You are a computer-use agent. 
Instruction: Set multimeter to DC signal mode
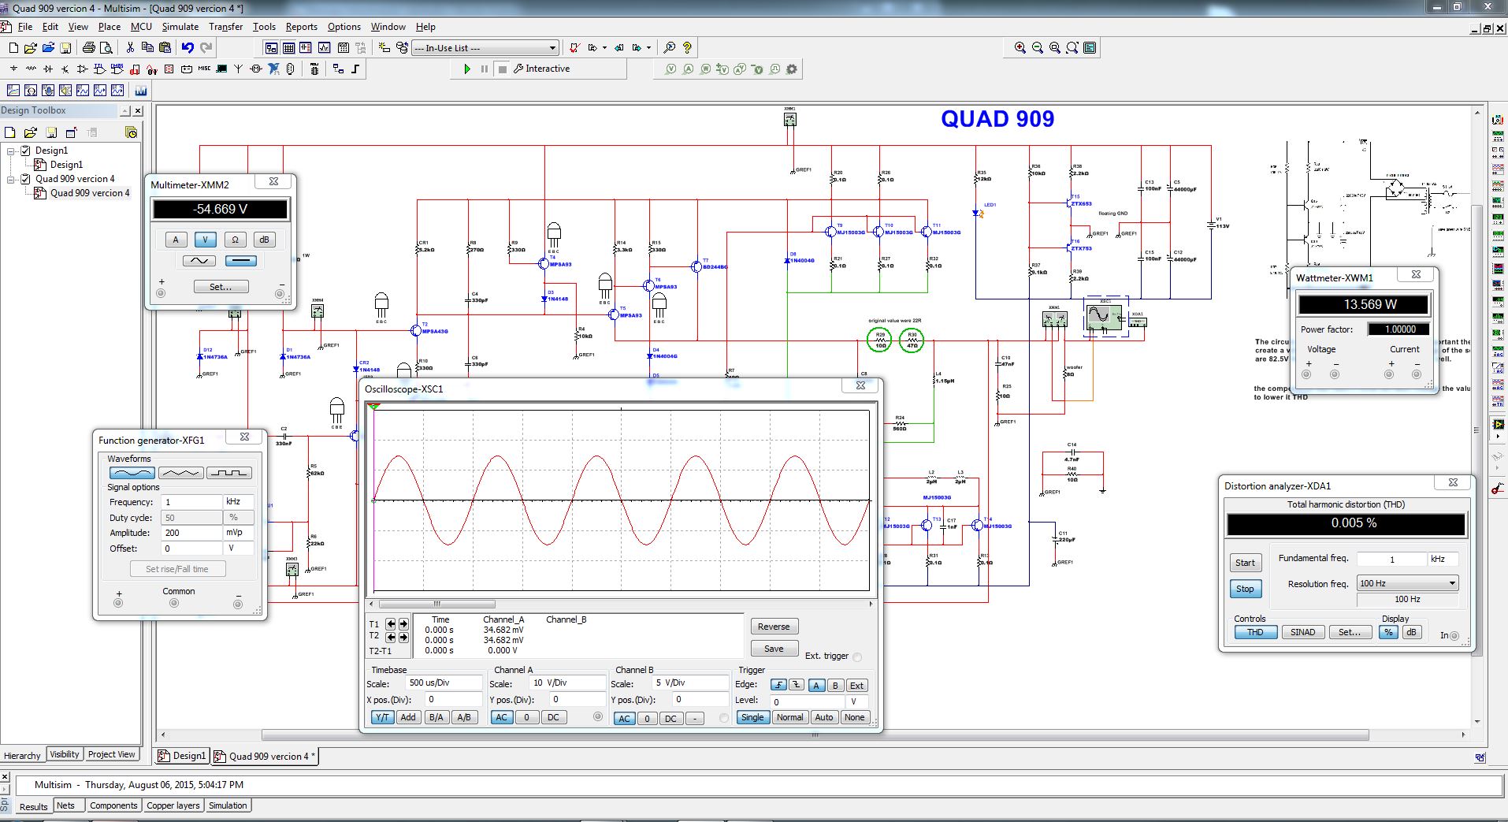click(x=241, y=261)
